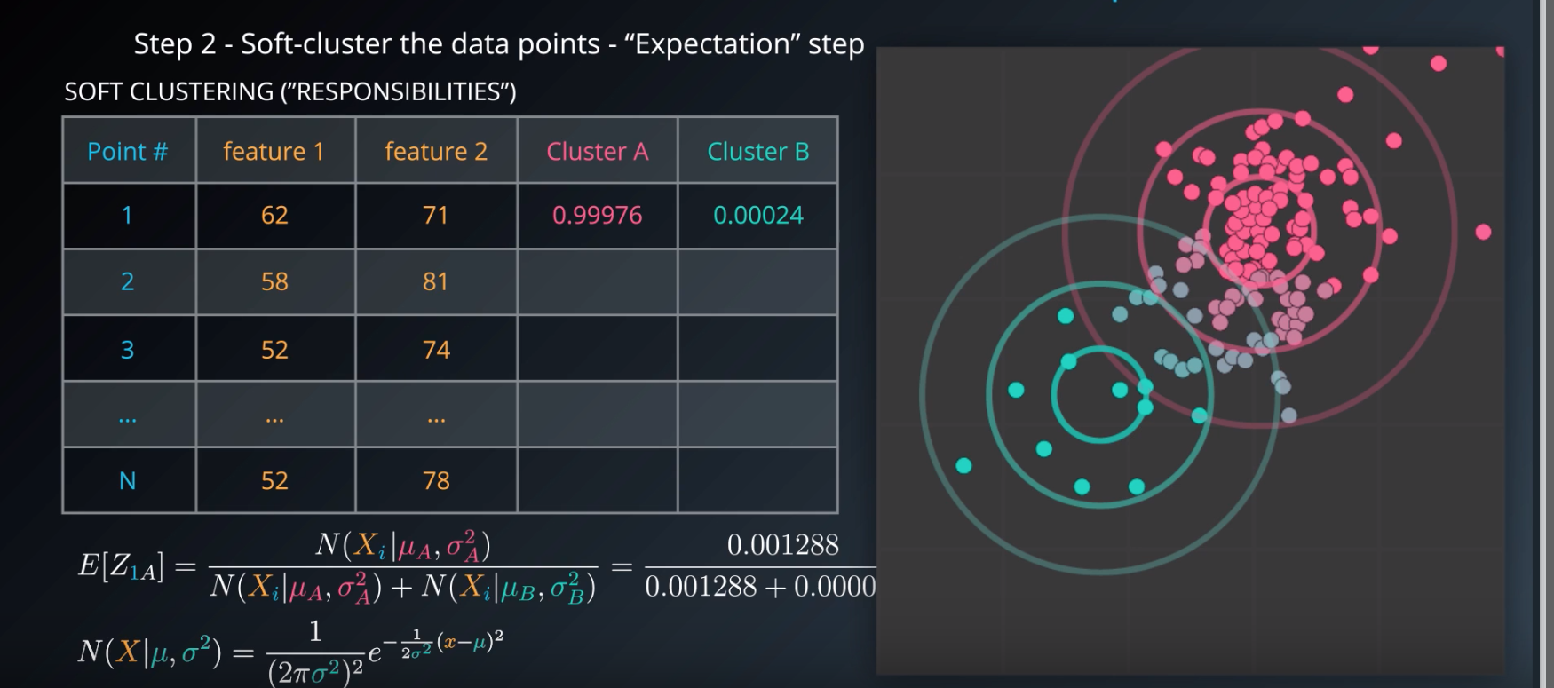
Task: Select the feature 2 value 78
Action: click(436, 481)
